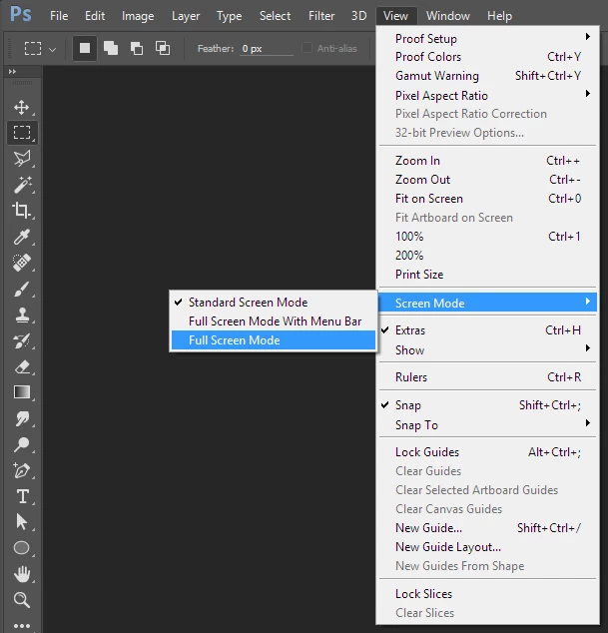Viewport: 608px width, 633px height.
Task: Expand the Proof Setup submenu
Action: coord(487,38)
